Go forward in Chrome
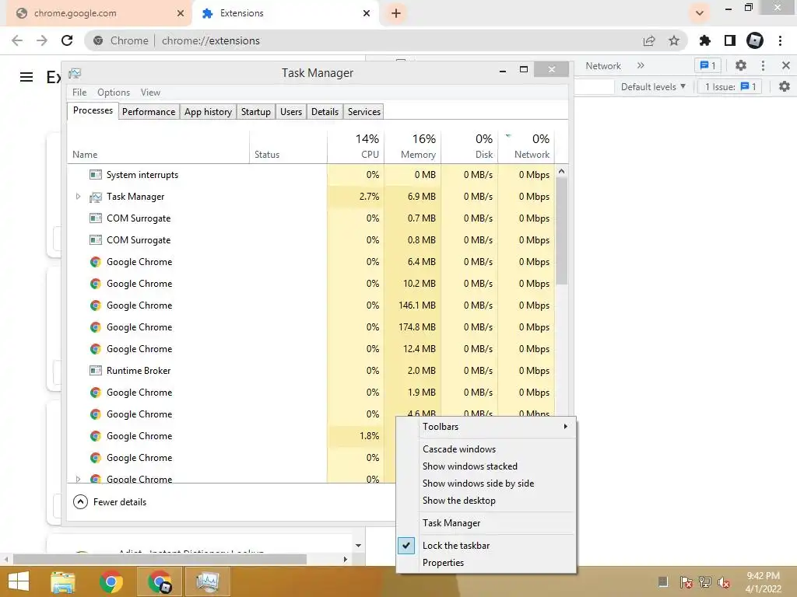This screenshot has width=797, height=597. tap(42, 40)
